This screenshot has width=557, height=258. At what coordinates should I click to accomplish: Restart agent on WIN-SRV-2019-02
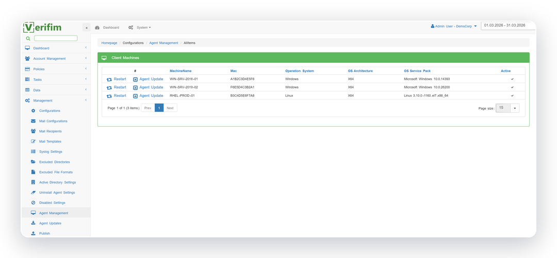[x=116, y=88]
